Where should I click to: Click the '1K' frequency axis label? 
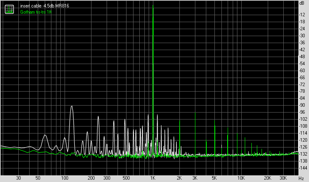(x=153, y=178)
